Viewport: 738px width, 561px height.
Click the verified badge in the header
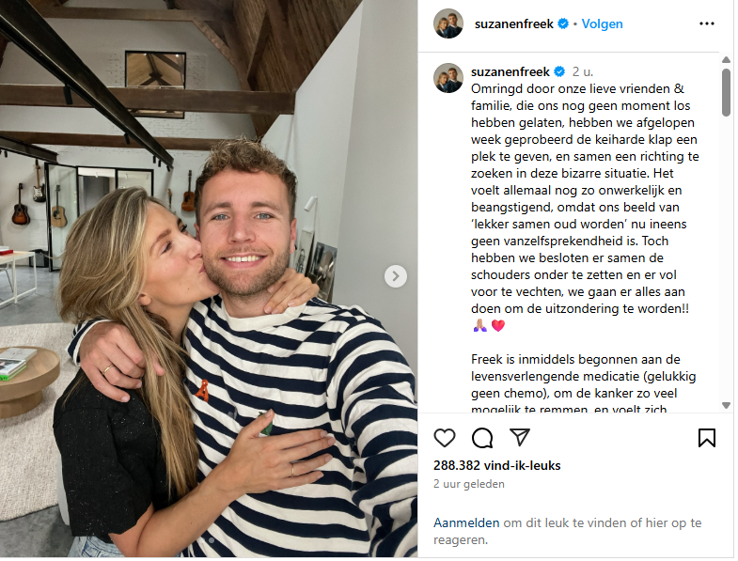click(563, 23)
